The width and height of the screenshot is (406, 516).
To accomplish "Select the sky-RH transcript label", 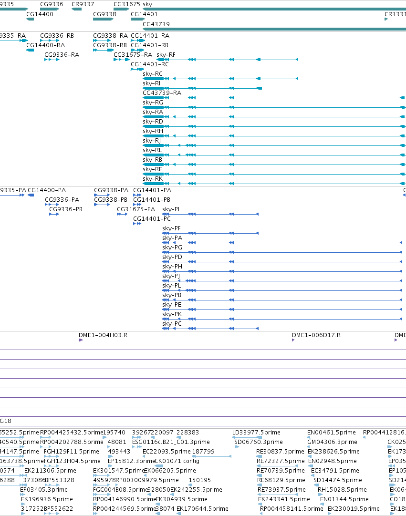I will click(153, 131).
